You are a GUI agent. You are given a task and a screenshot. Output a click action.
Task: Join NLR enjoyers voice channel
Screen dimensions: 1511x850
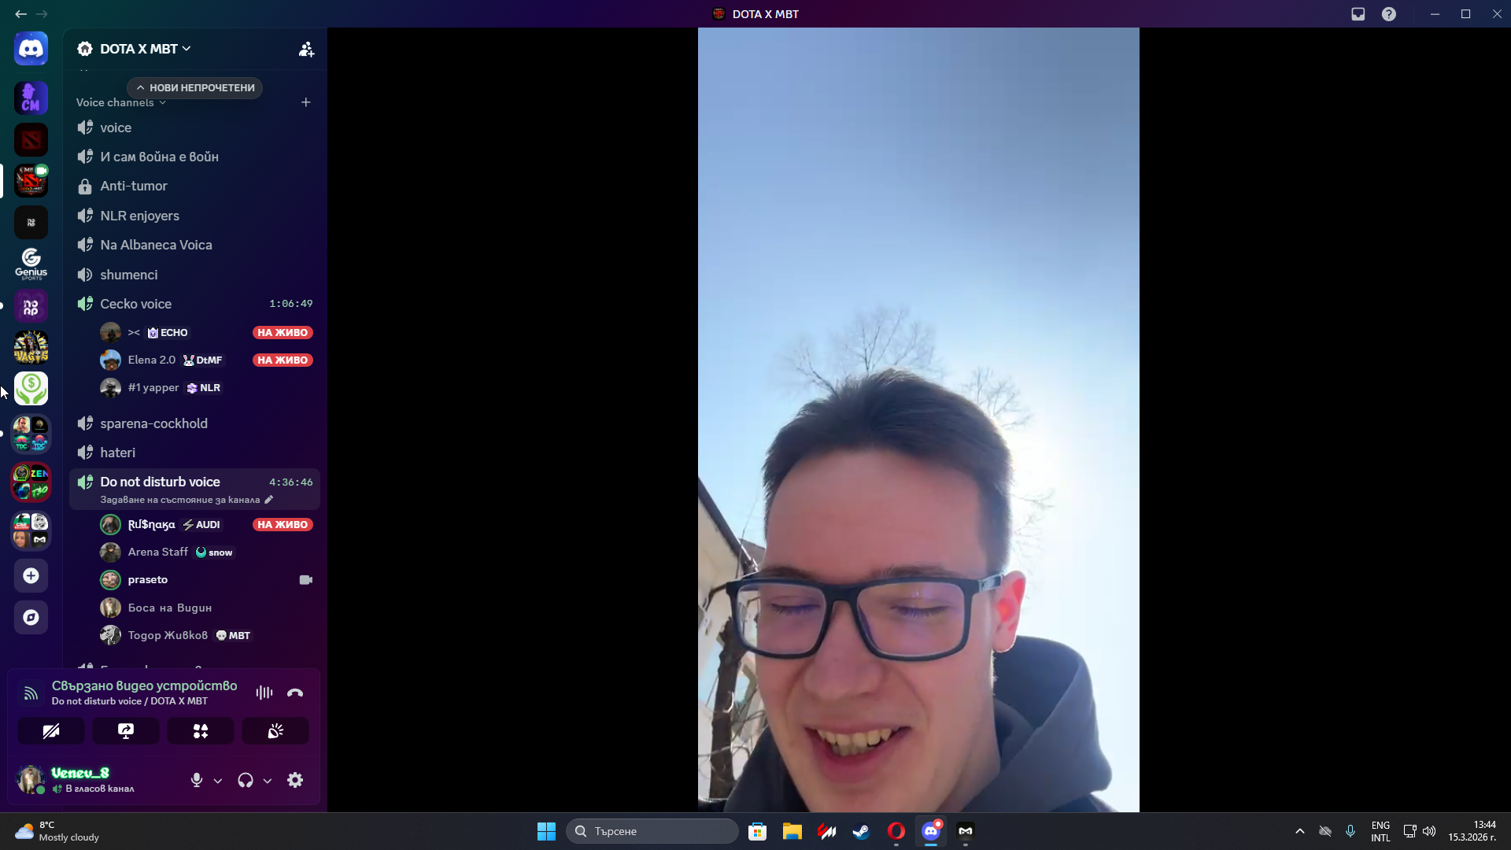pos(194,216)
